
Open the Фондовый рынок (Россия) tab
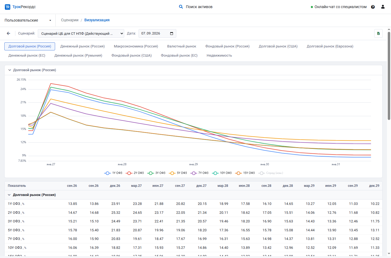point(228,46)
